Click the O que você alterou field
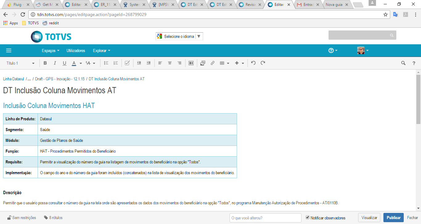The image size is (421, 224). point(265,218)
